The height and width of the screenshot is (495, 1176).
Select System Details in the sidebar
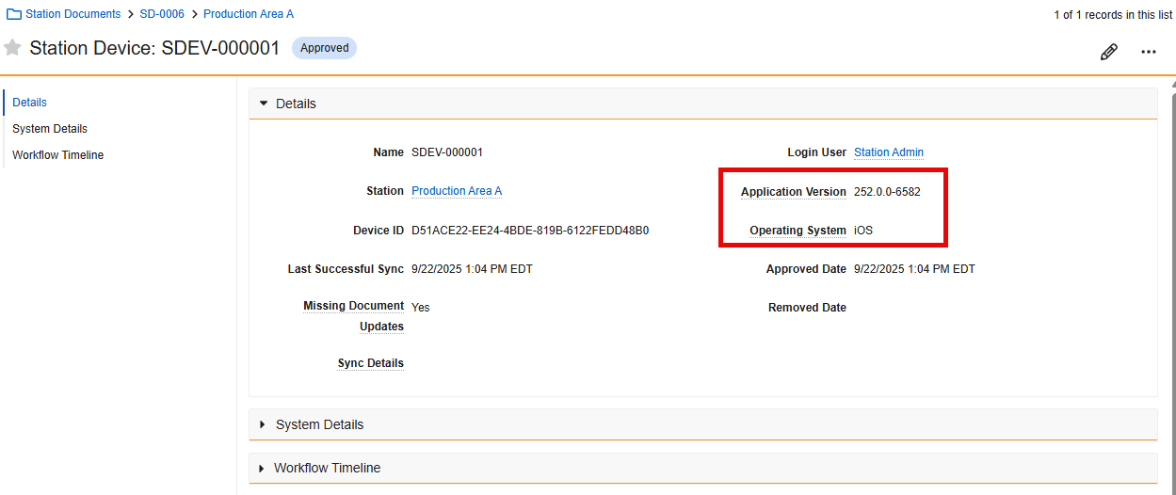[50, 129]
